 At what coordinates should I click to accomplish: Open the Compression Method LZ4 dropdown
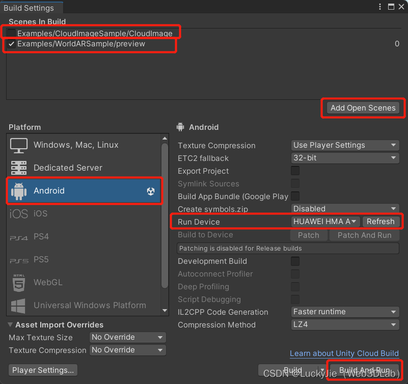click(x=345, y=324)
